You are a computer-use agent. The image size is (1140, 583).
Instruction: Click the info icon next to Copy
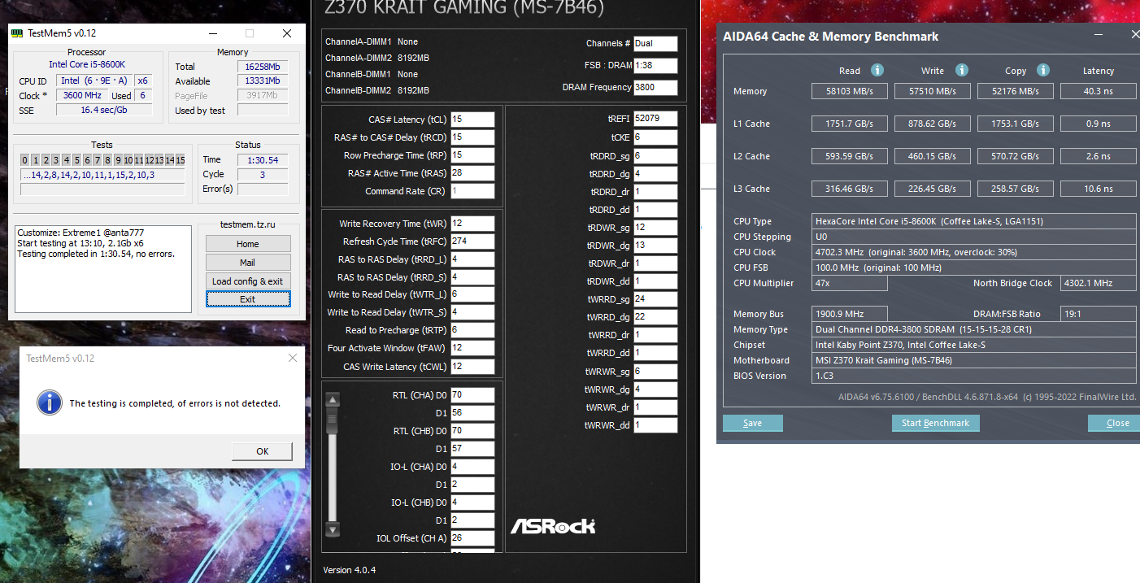point(1043,71)
